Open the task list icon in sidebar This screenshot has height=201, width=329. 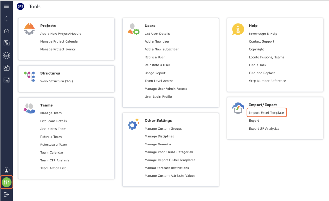6,43
